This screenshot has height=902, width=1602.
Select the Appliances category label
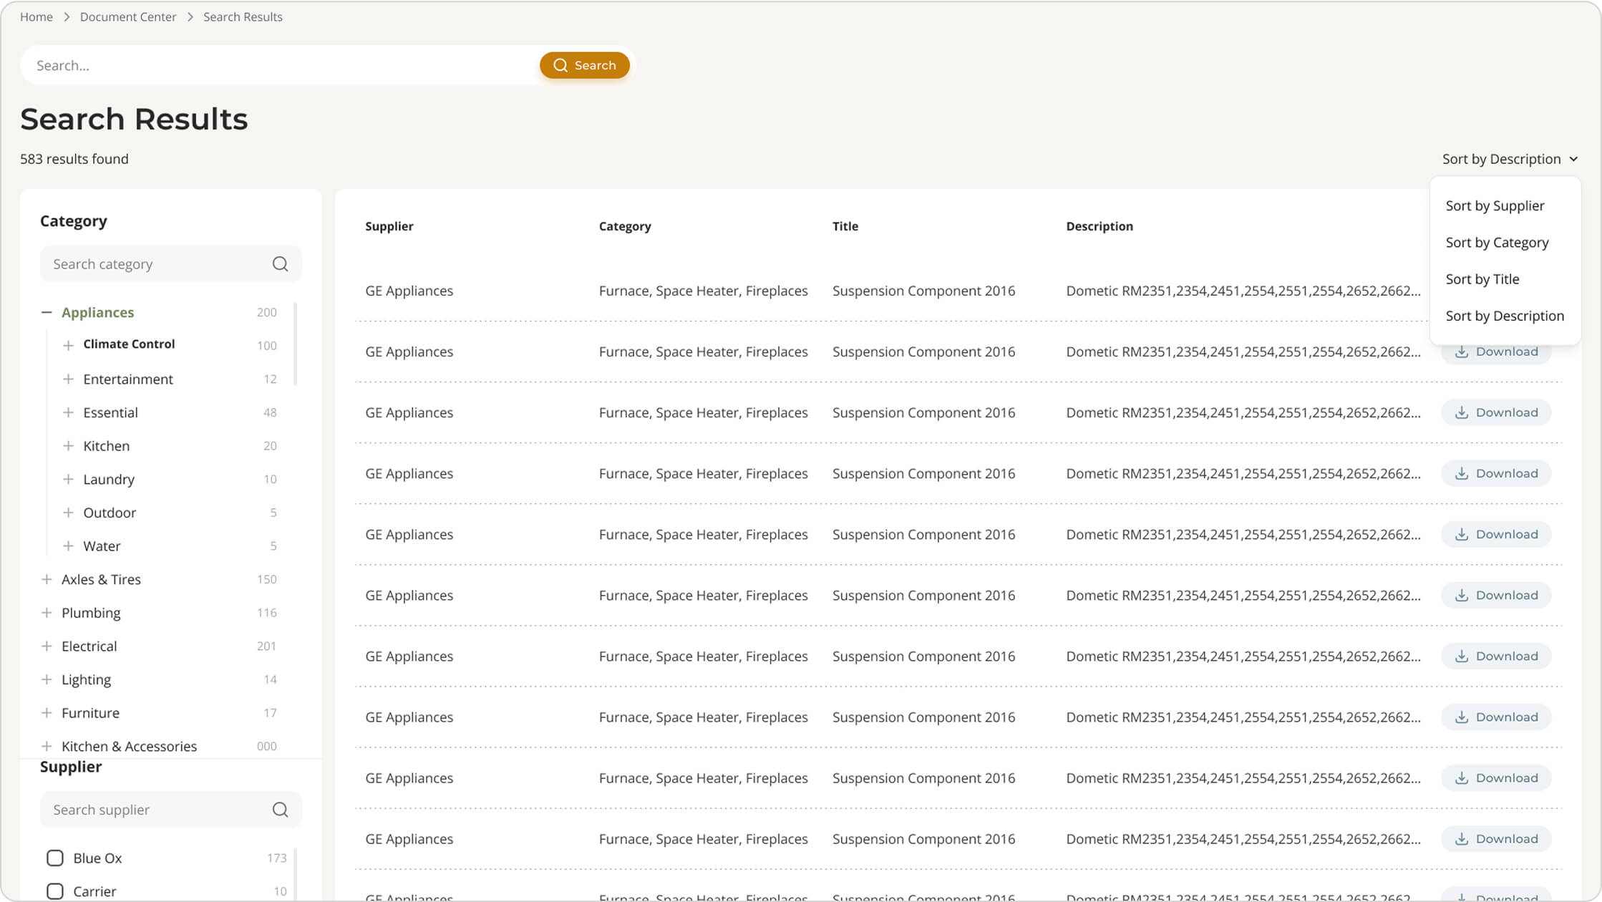[97, 312]
